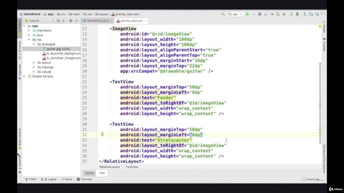Close the activity_main.xml tab
344x193 pixels.
click(x=145, y=21)
